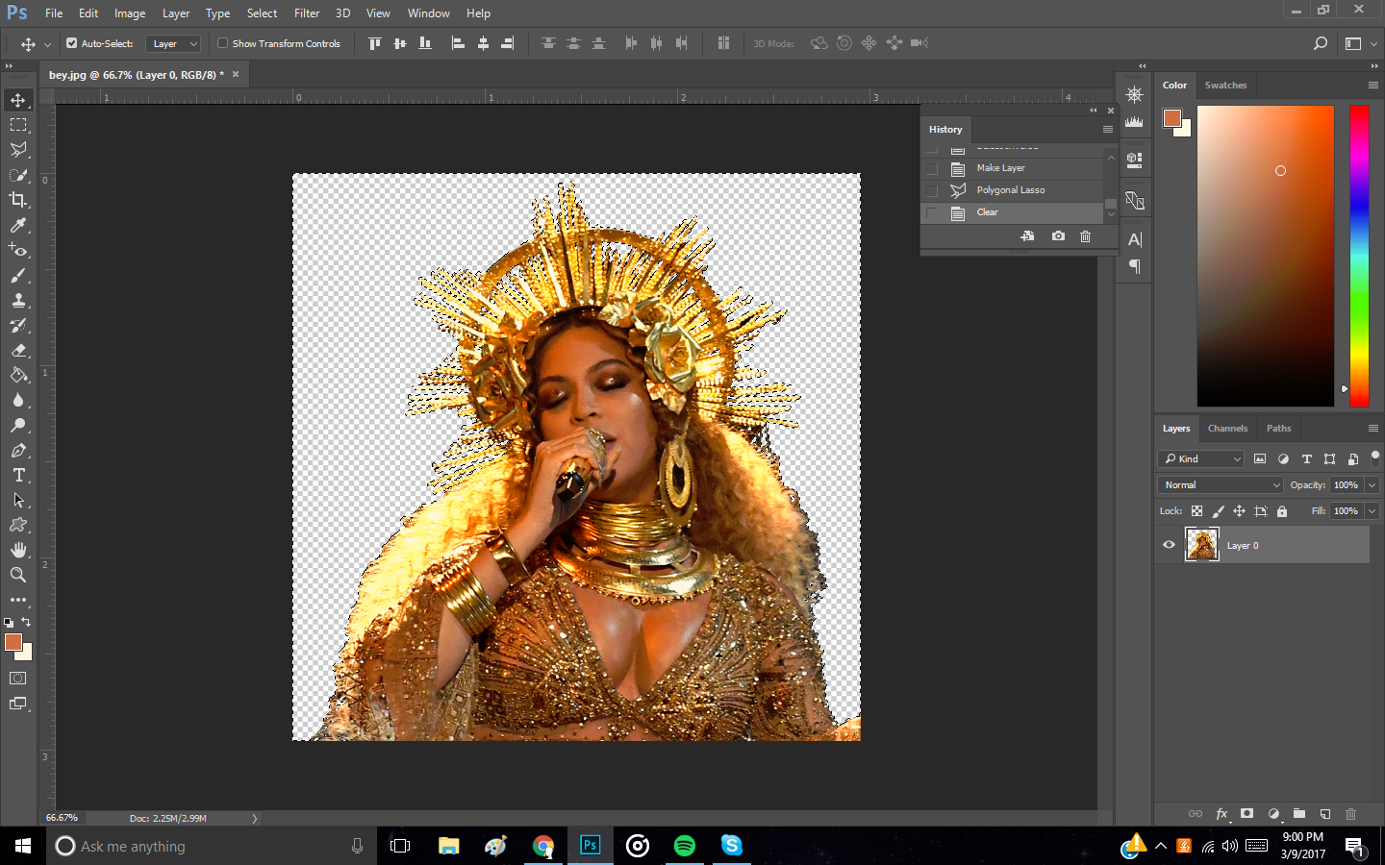Select the Make Layer history state
The image size is (1385, 865).
click(1011, 168)
